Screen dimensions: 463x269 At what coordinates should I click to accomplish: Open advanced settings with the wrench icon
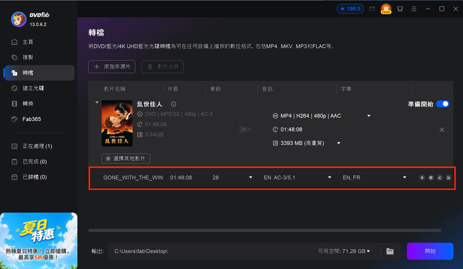point(431,178)
